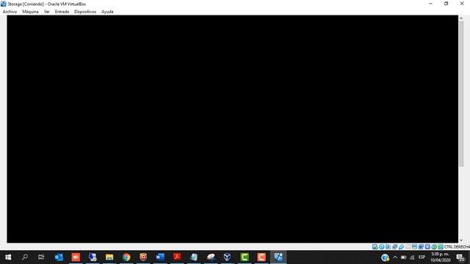Close the Storage VM window

462,4
